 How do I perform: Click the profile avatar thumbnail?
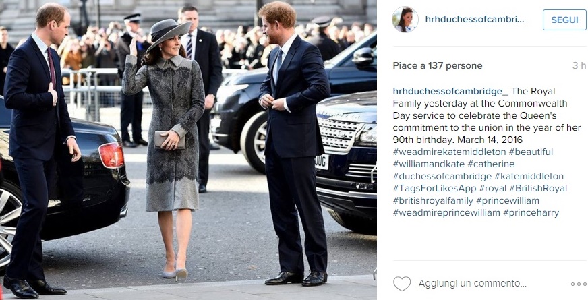coord(405,20)
